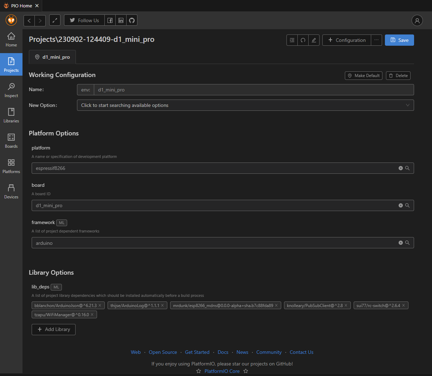Remove the WiFiManager library dependency tag

[92, 314]
